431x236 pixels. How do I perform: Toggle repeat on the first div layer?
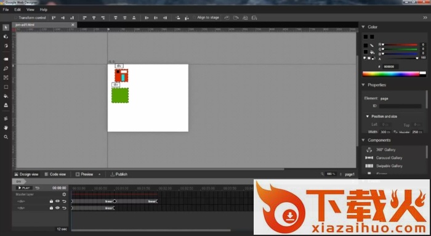[x=64, y=201]
